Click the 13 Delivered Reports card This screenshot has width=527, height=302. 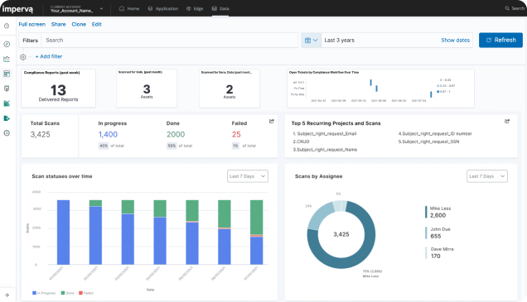coord(59,89)
